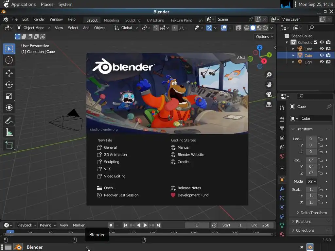Open the Particles properties tab
Image resolution: width=335 pixels, height=251 pixels.
coord(282,198)
